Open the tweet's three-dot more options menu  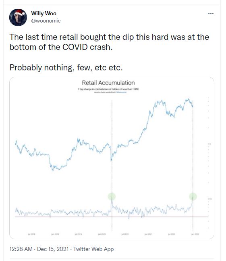(x=211, y=14)
